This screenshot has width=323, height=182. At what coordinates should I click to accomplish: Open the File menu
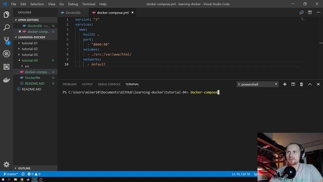pyautogui.click(x=14, y=4)
